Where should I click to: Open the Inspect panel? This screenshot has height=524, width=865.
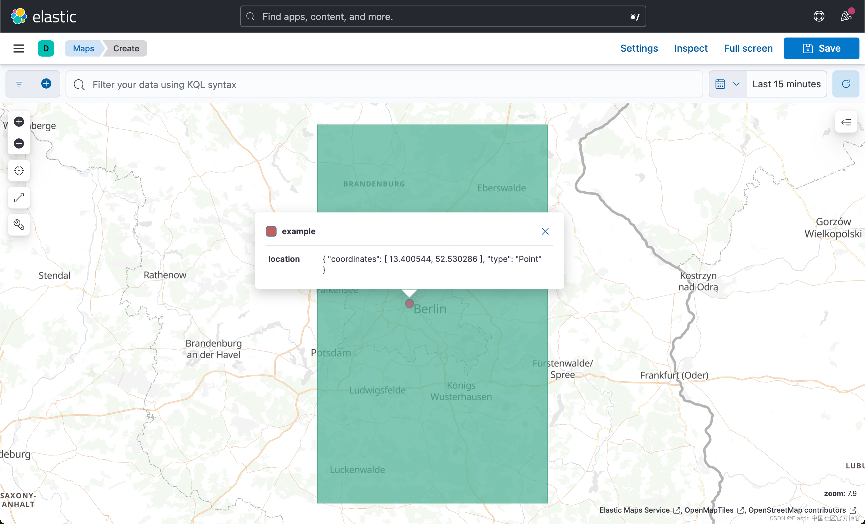[x=691, y=48]
